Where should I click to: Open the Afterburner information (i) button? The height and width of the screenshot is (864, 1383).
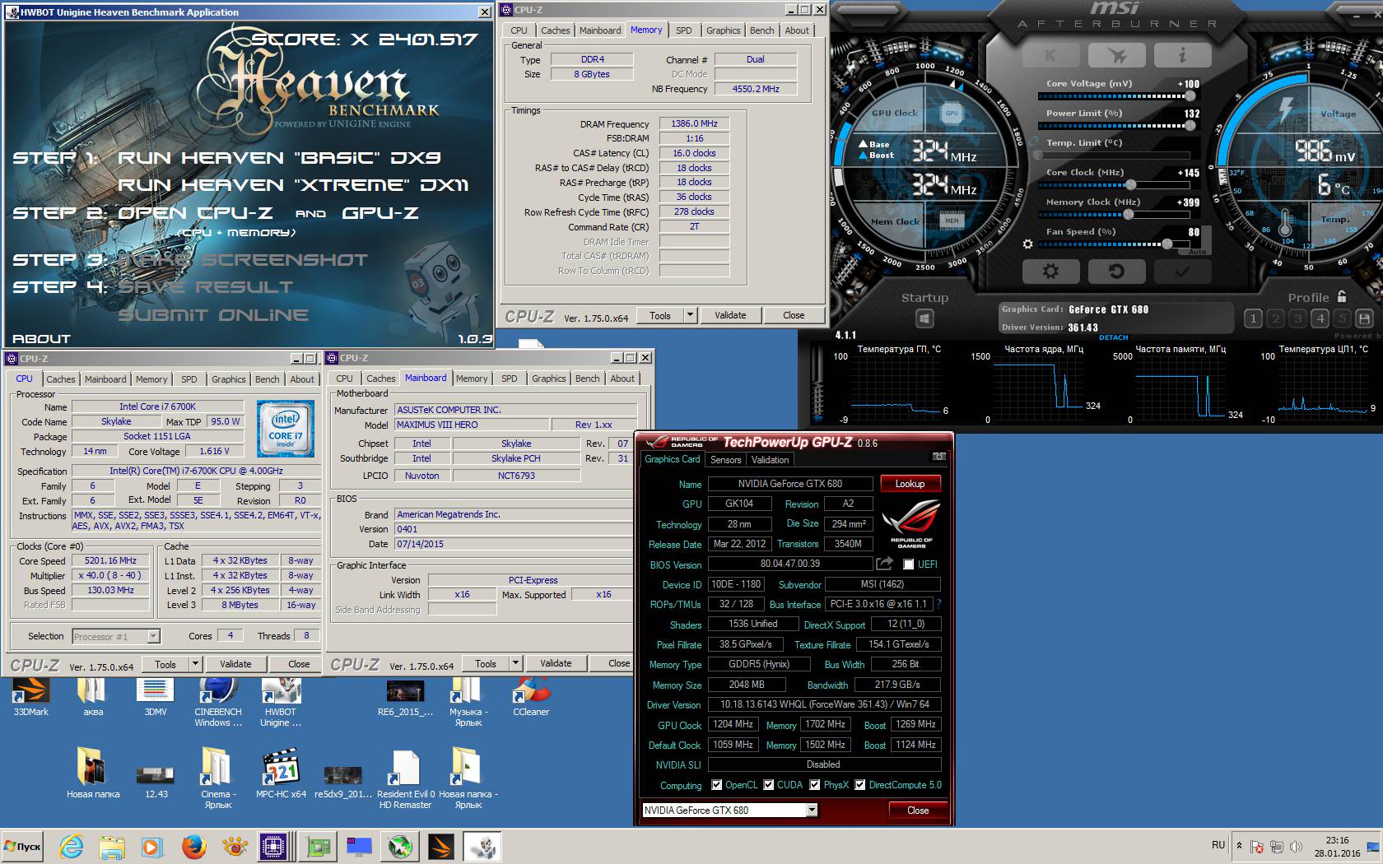tap(1182, 55)
